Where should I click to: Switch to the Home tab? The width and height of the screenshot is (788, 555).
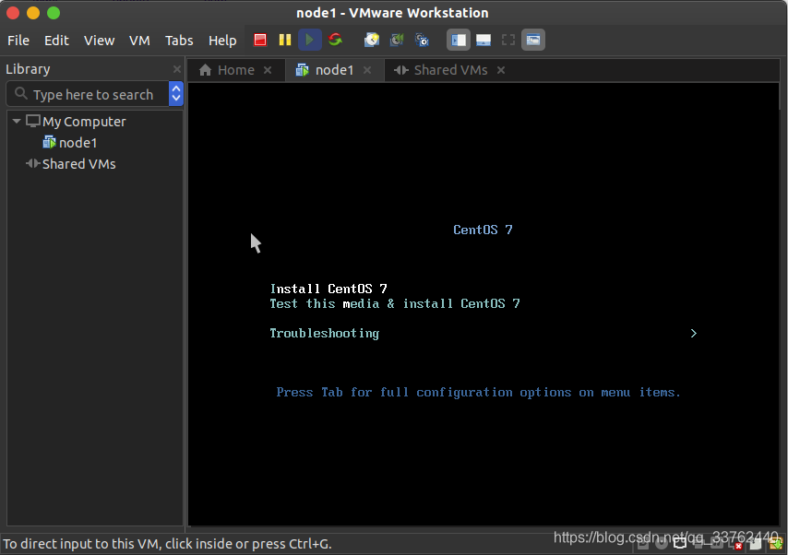pyautogui.click(x=235, y=70)
